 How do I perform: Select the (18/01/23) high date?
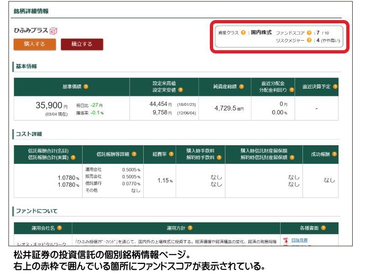187,105
